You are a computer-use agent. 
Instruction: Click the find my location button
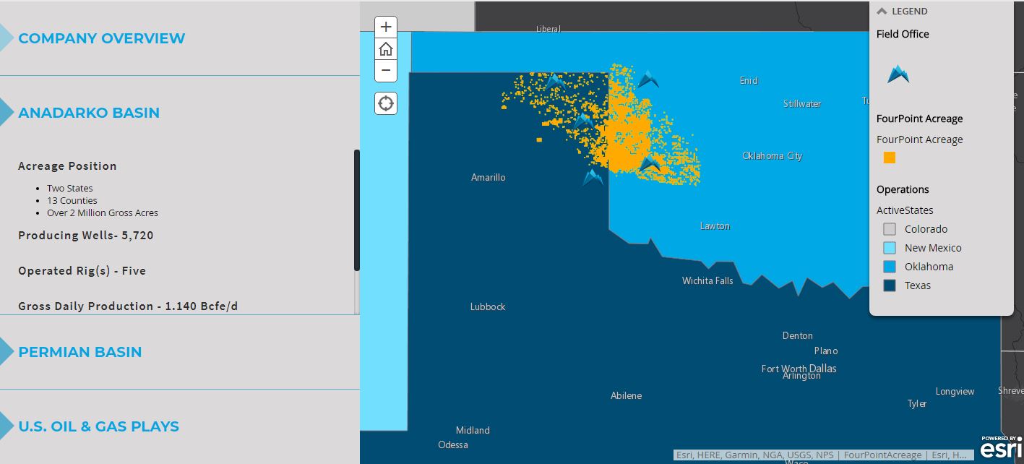[386, 103]
